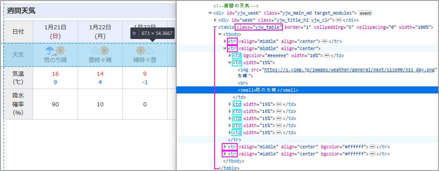The width and height of the screenshot is (439, 171).
Task: Expand the collapsed td right after the closing </td>
Action: (230, 105)
